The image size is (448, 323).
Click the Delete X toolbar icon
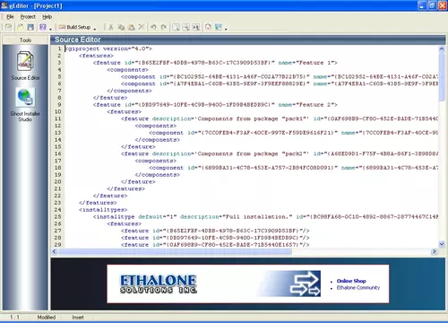click(x=142, y=27)
